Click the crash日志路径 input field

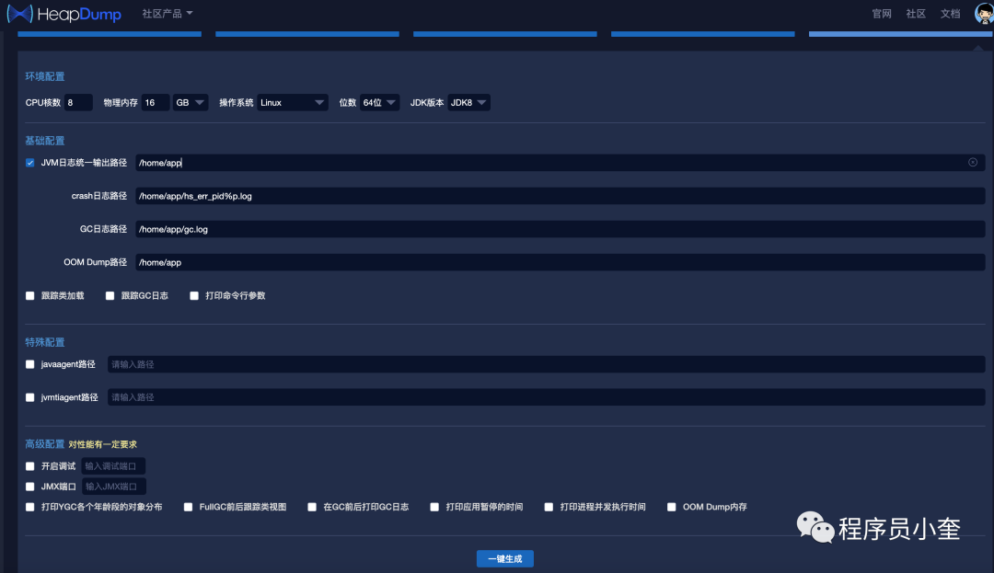(368, 196)
